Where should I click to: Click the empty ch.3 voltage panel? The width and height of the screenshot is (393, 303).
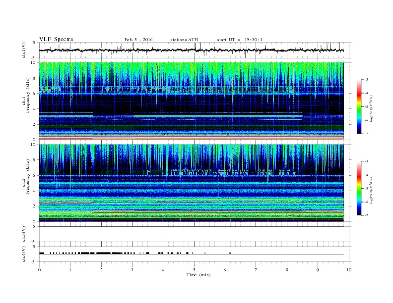[x=195, y=234]
